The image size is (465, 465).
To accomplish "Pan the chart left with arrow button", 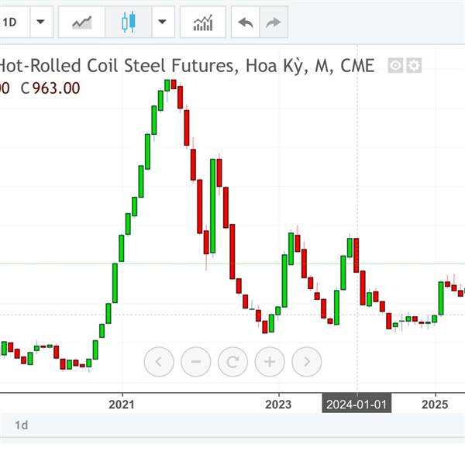I will [x=159, y=361].
